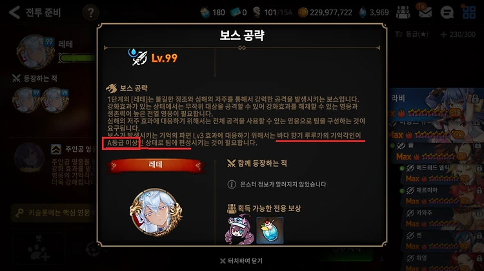Viewport: 484px width, 271px height.
Task: Open the main menu grid icon
Action: pyautogui.click(x=469, y=12)
